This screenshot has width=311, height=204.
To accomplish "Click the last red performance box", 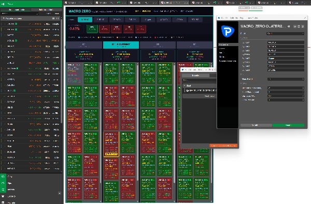I will point(140,29).
